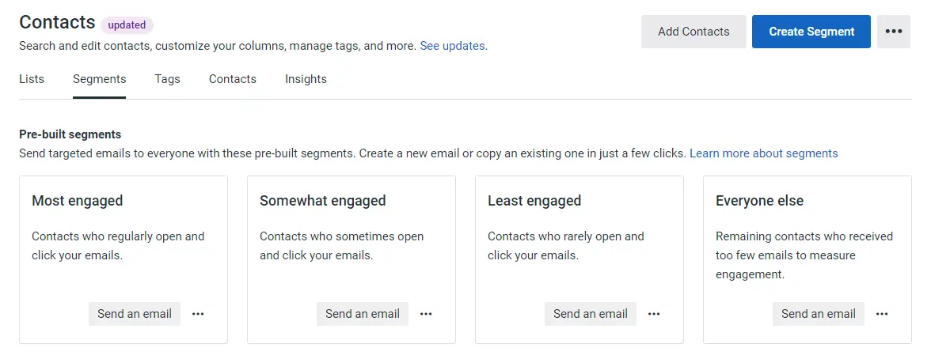Switch to the Lists tab

(x=32, y=79)
